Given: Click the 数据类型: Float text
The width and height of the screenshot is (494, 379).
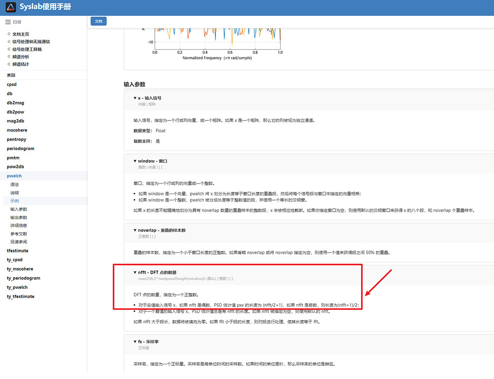Looking at the screenshot, I should tap(149, 131).
